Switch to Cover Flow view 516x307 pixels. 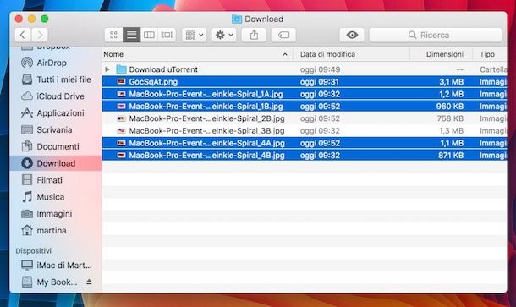point(167,35)
